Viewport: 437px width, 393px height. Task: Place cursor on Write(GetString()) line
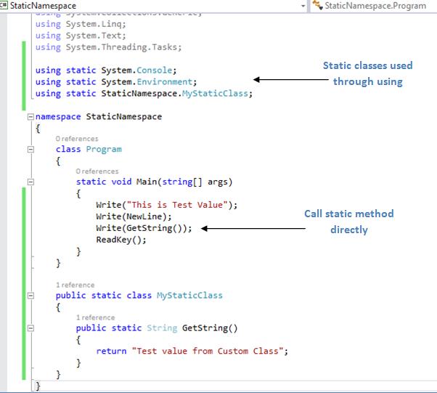(144, 228)
